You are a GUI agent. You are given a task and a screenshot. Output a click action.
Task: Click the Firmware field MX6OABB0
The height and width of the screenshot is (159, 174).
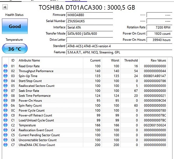[90, 15]
